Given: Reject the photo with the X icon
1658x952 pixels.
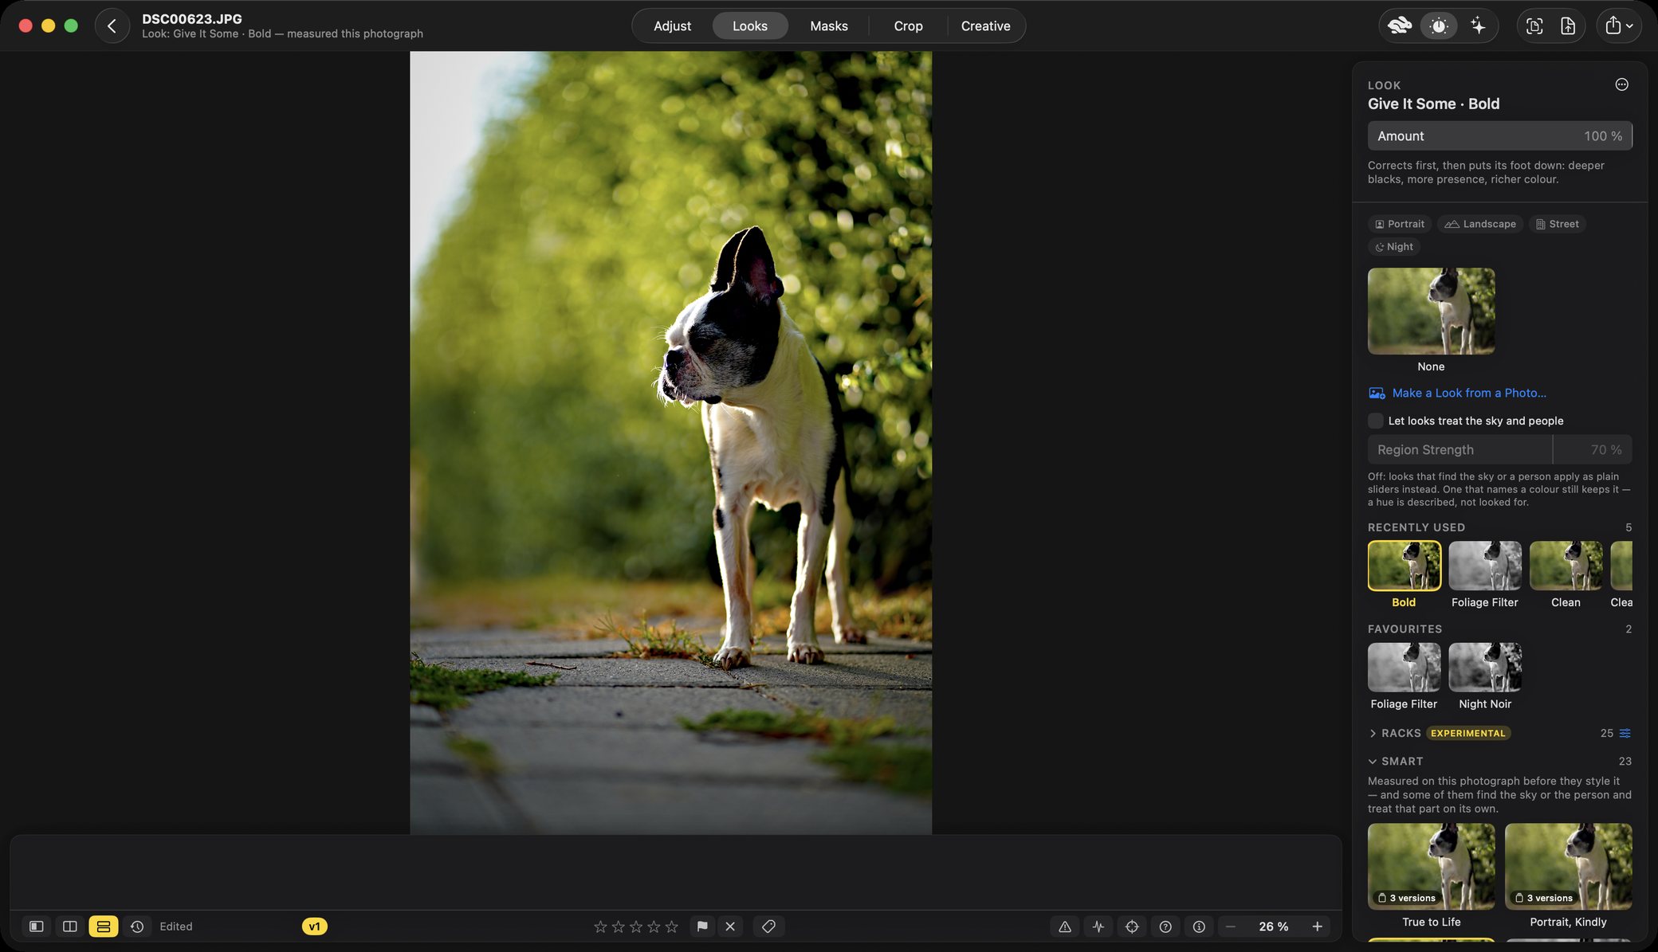Looking at the screenshot, I should tap(730, 927).
